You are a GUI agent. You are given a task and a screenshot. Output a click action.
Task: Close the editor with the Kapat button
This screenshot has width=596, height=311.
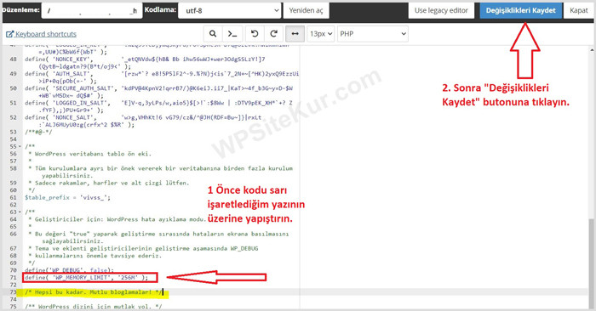coord(578,10)
